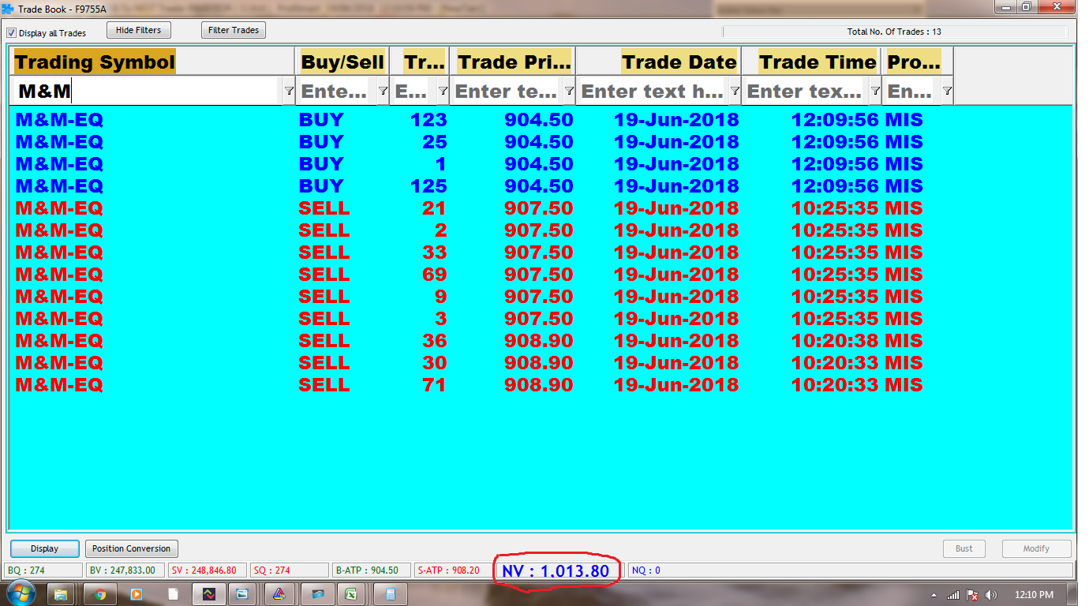1089x606 pixels.
Task: Sort by the Trade Time column header
Action: (x=812, y=62)
